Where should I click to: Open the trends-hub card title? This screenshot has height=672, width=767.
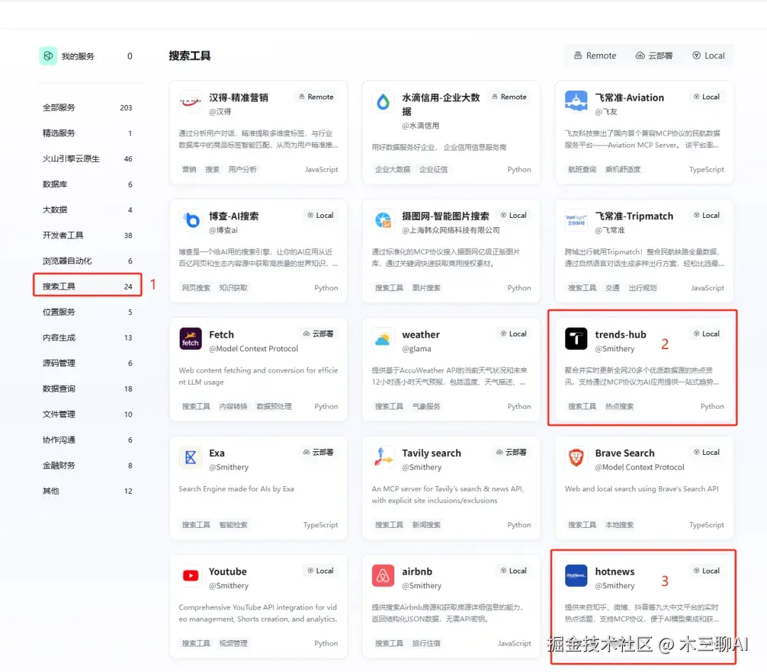tap(620, 335)
